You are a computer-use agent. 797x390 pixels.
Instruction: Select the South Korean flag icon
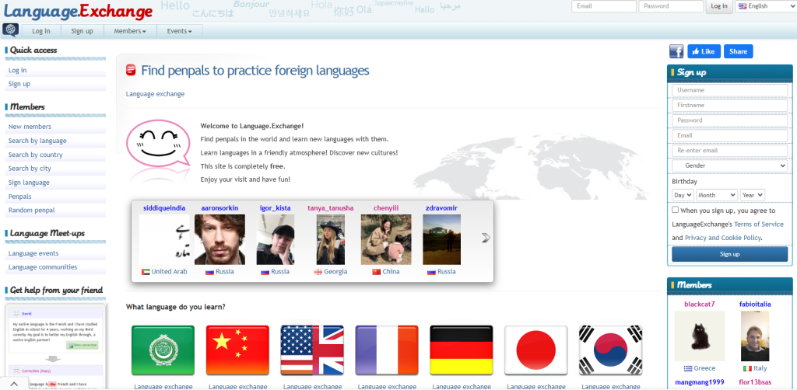tap(610, 350)
